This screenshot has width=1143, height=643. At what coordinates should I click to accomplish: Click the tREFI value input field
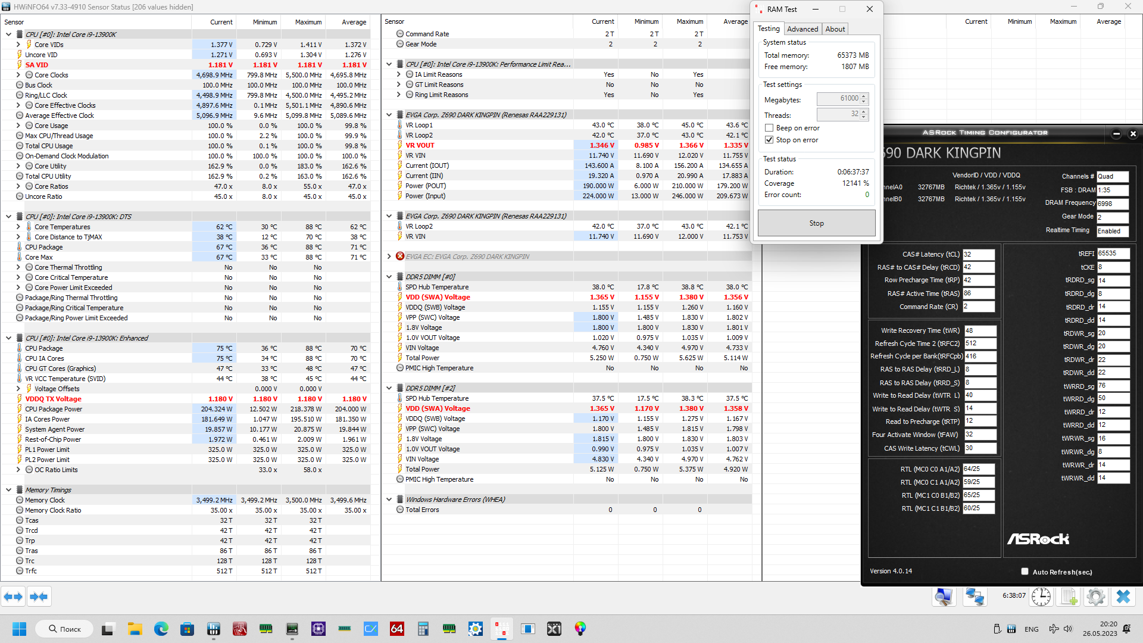point(1113,254)
